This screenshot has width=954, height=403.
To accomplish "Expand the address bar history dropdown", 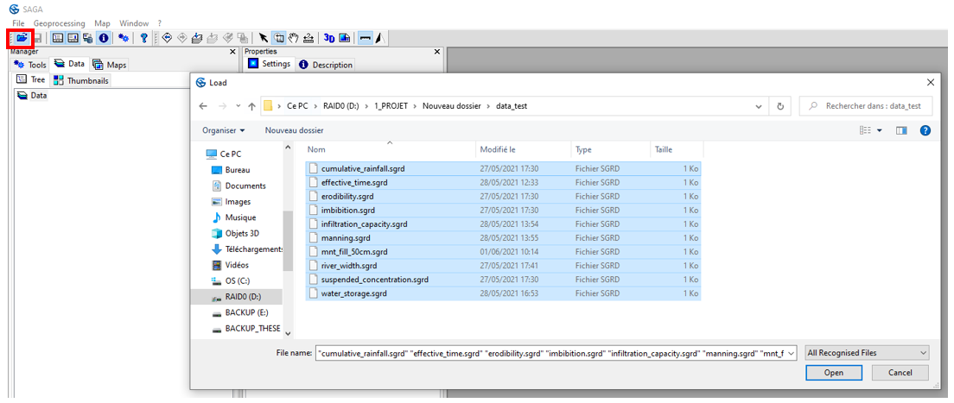I will tap(759, 106).
